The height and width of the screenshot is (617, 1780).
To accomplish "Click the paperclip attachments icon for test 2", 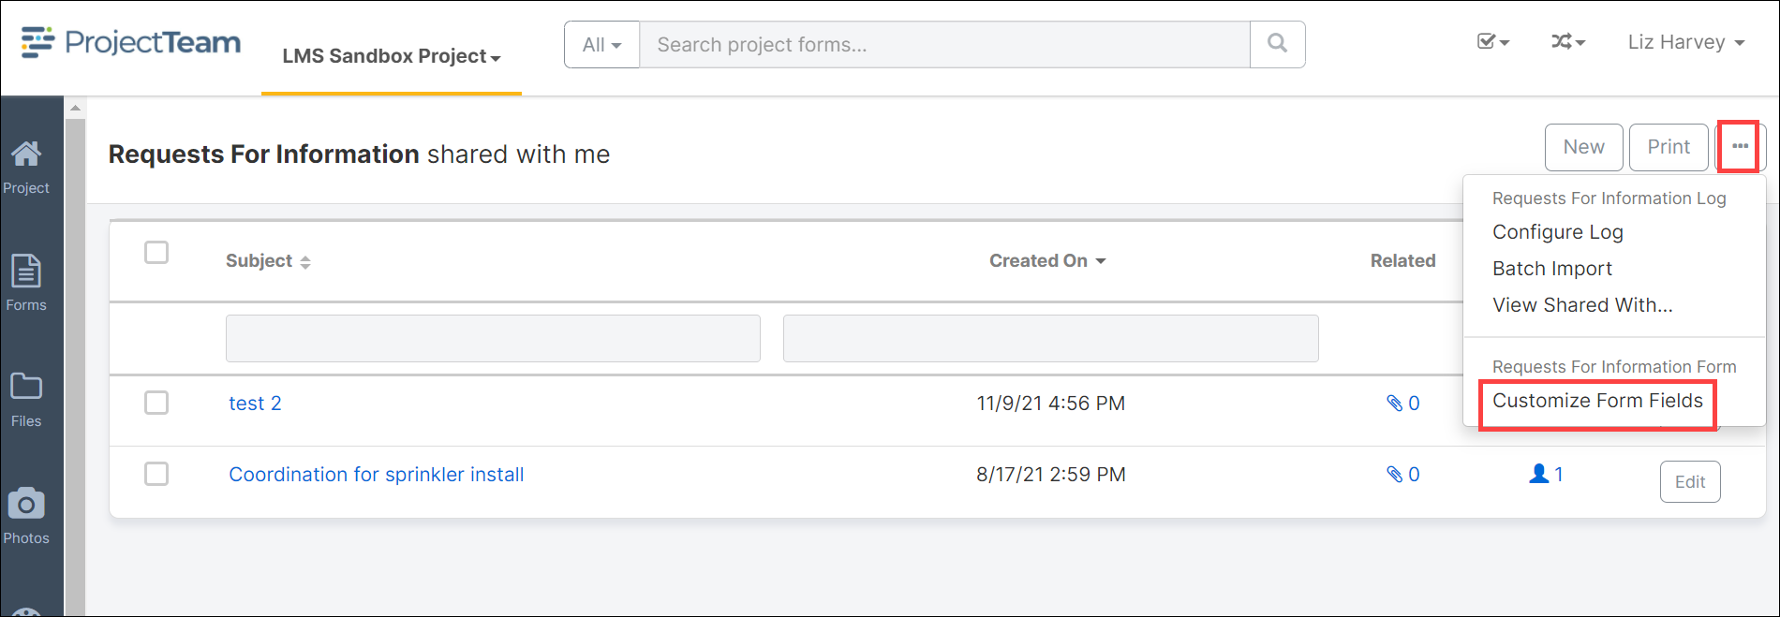I will click(1394, 404).
